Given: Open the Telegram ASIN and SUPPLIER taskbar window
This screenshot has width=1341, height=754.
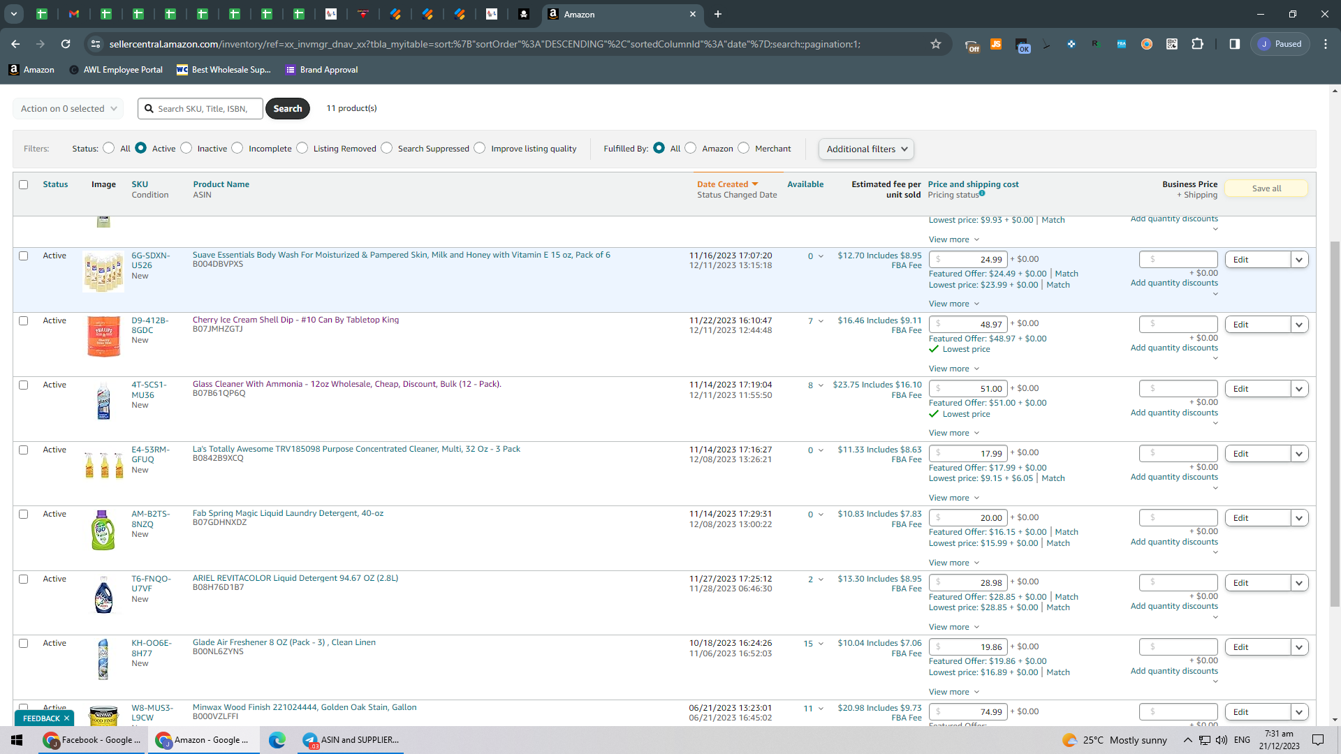Looking at the screenshot, I should click(351, 740).
